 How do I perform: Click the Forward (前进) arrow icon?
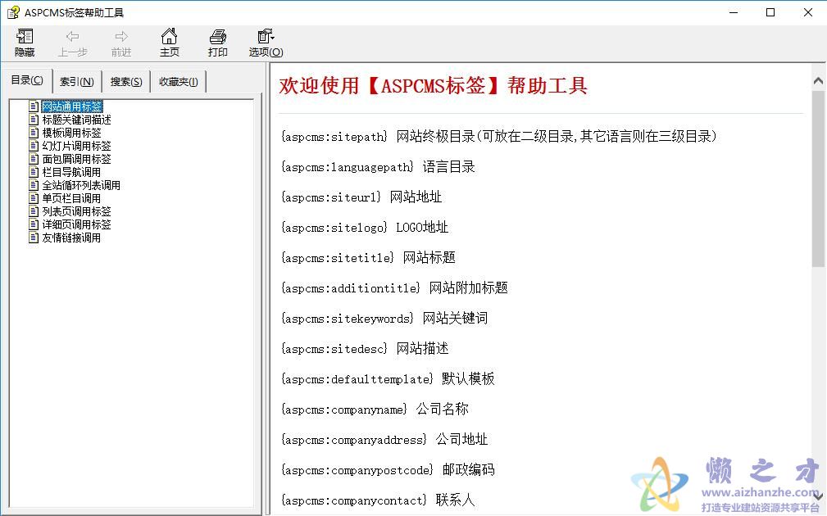(121, 36)
